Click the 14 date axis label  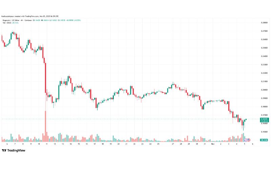coord(71,144)
